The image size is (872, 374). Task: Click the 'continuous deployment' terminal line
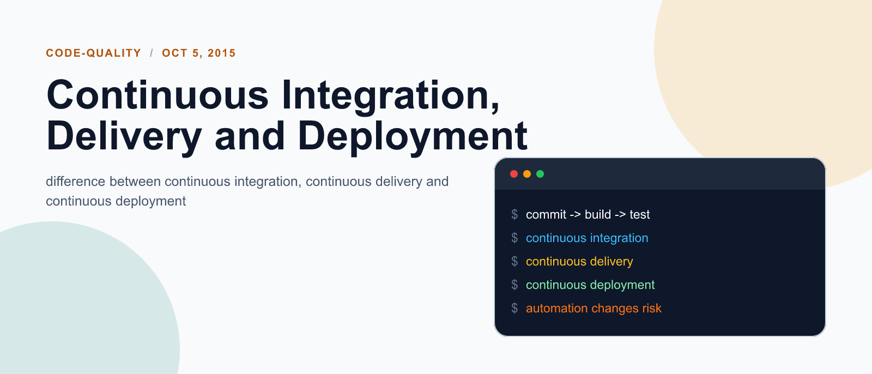pos(590,285)
